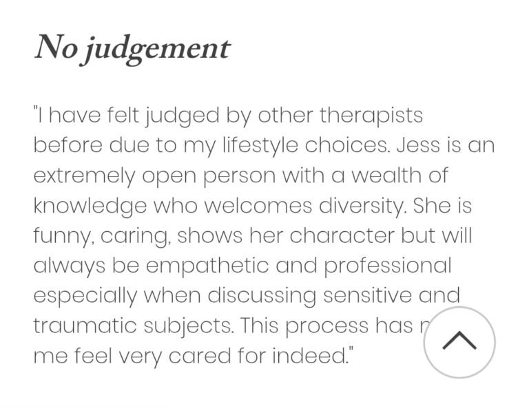Click the word "extremely" in the testimonial
The width and height of the screenshot is (529, 417).
tap(84, 176)
